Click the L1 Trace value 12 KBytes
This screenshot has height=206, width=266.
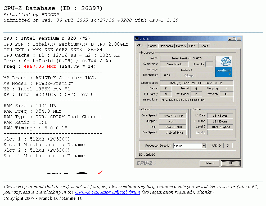(x=220, y=121)
